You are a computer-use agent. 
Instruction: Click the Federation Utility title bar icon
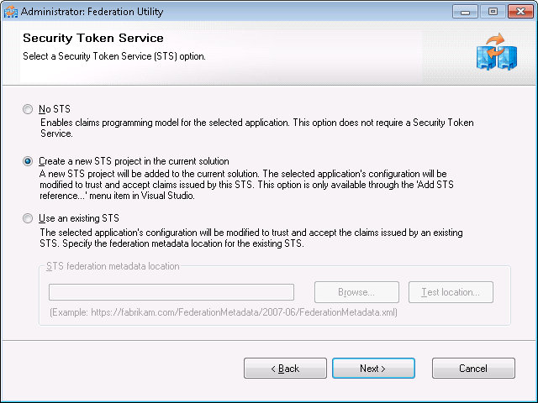11,12
